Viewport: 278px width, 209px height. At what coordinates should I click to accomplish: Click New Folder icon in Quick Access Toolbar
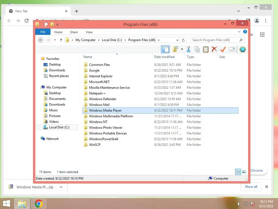point(52,24)
